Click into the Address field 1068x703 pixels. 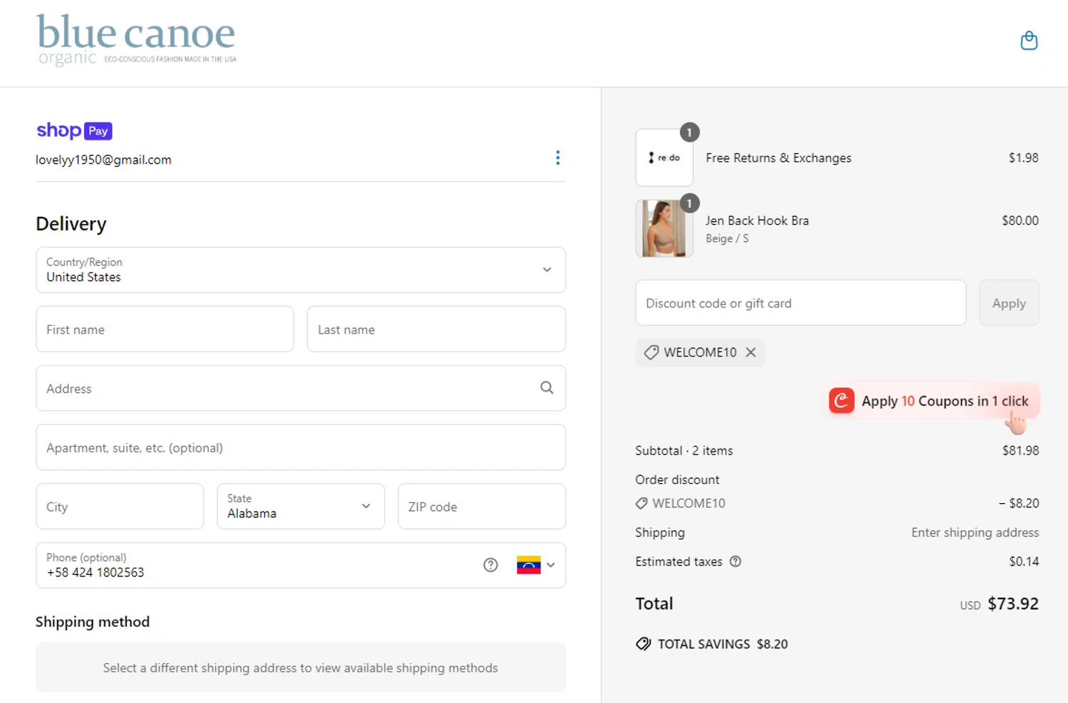pyautogui.click(x=300, y=388)
